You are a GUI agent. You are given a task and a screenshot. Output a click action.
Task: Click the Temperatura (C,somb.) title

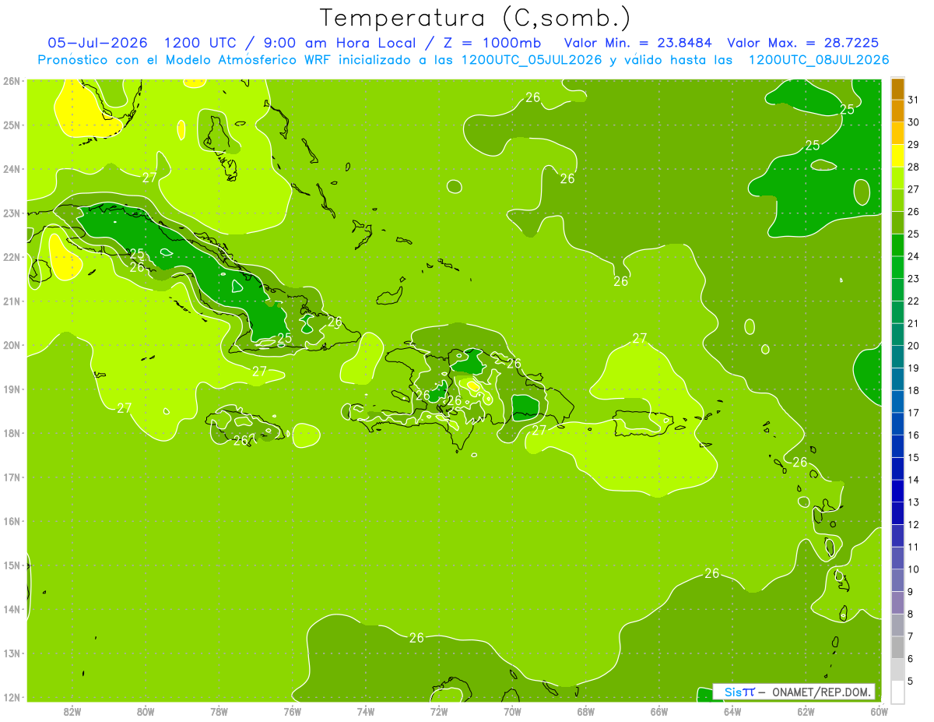[476, 18]
